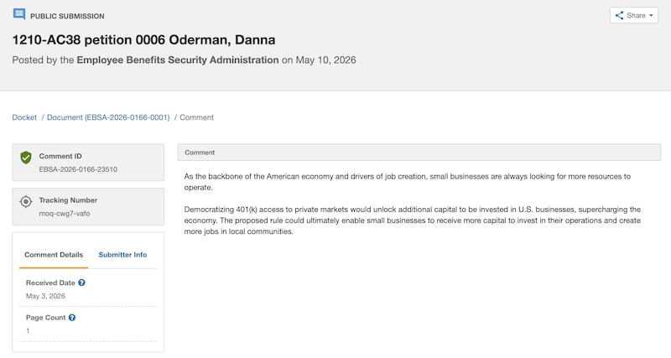
Task: Click the Received Date value May 3, 2026
Action: coord(45,296)
